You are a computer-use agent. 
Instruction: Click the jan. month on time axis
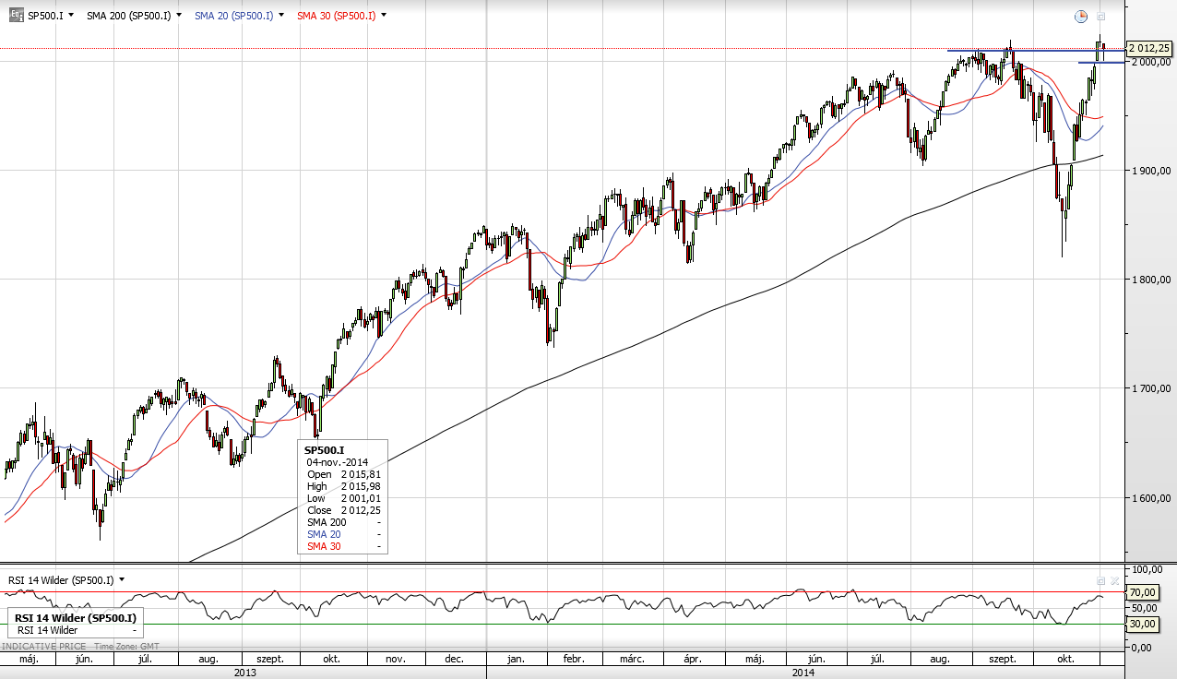coord(517,659)
